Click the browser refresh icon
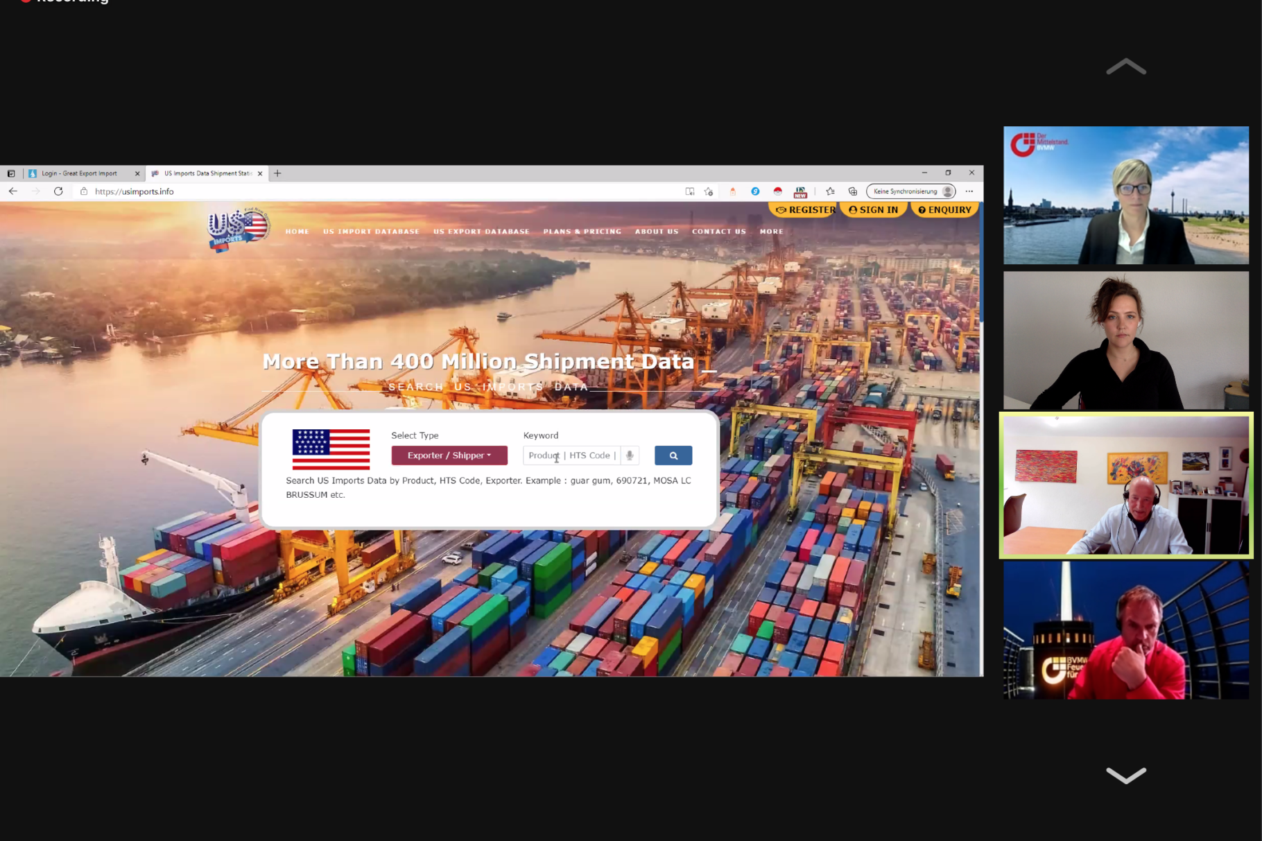The image size is (1262, 841). (58, 191)
